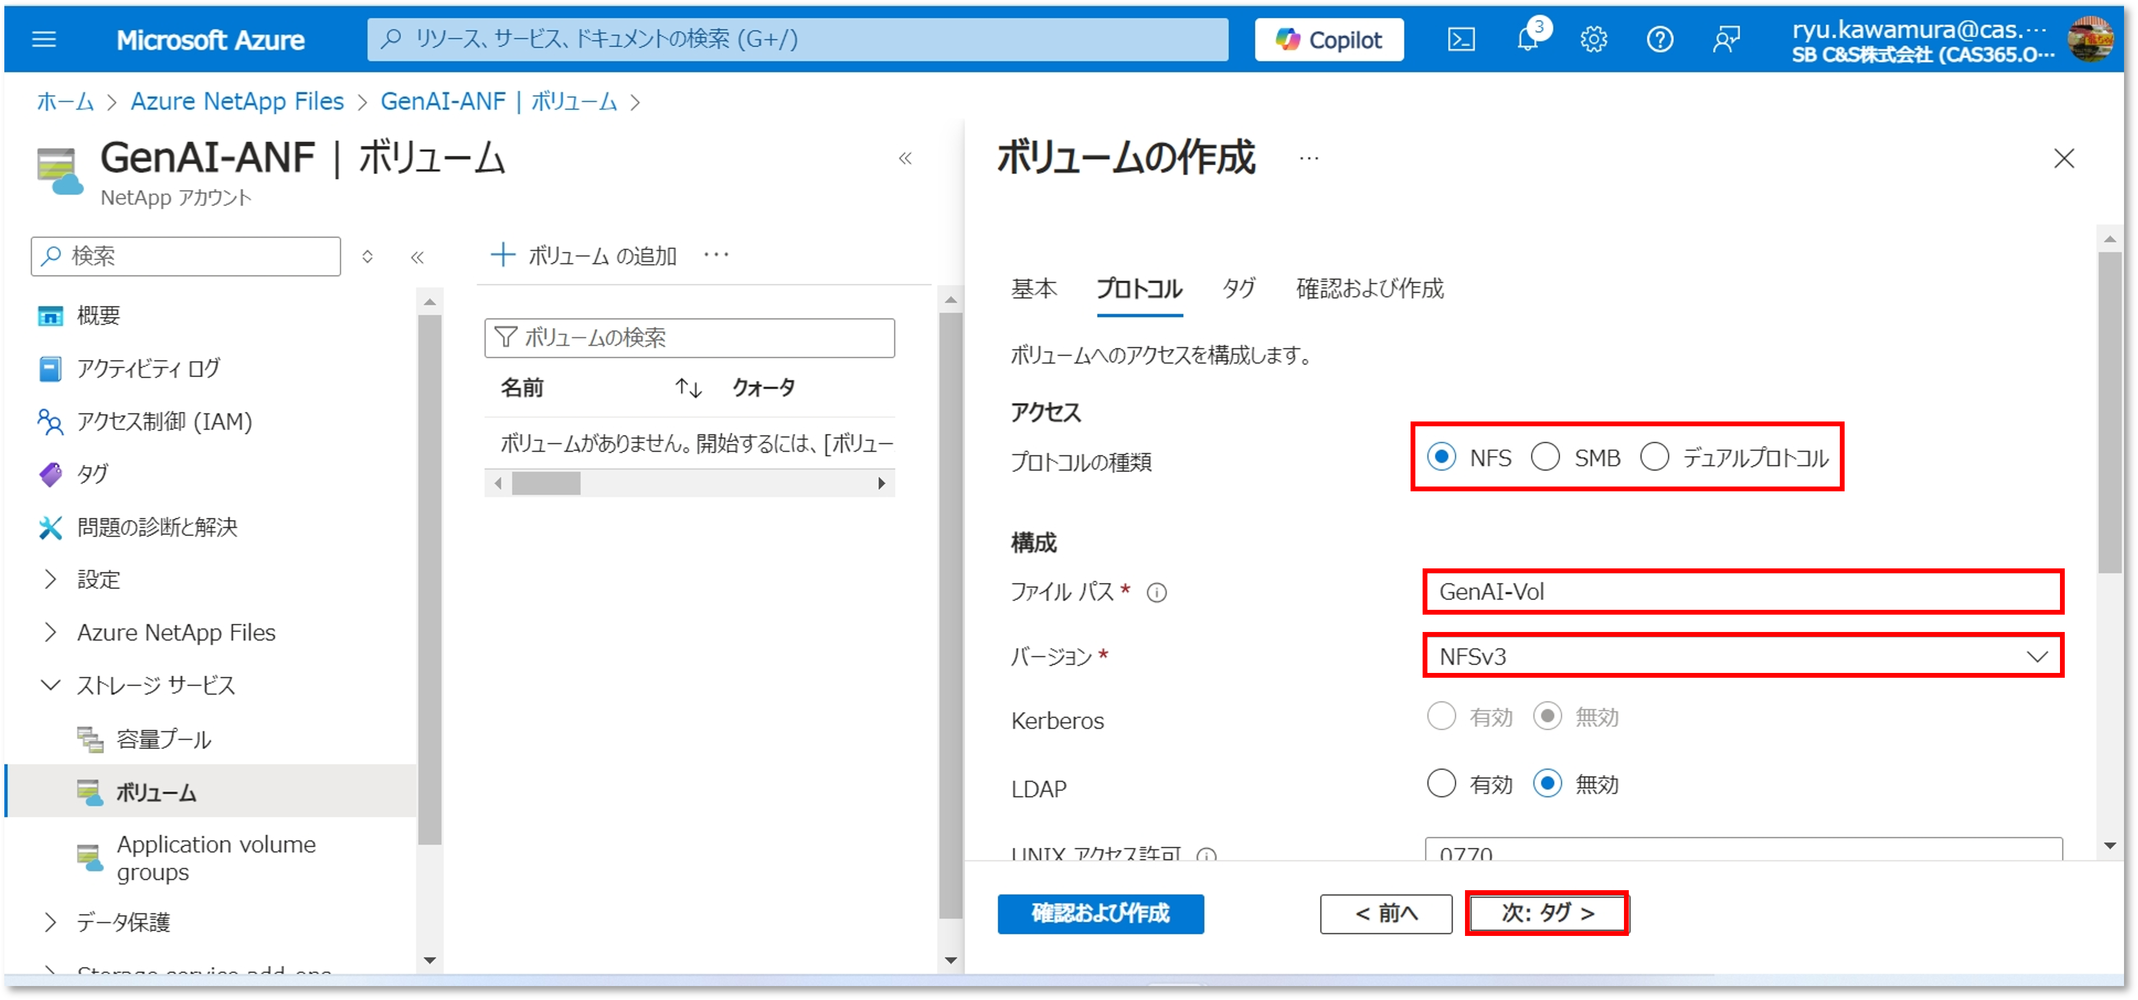This screenshot has width=2138, height=1000.
Task: Click ボリューム の追加 button
Action: click(x=583, y=256)
